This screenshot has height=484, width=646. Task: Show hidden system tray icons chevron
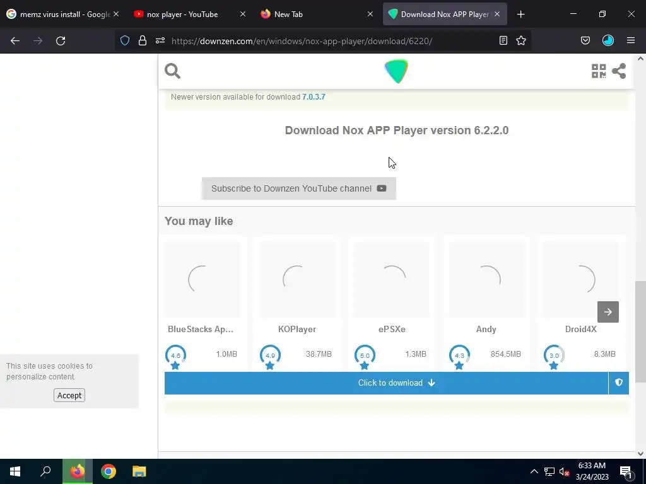pyautogui.click(x=534, y=471)
